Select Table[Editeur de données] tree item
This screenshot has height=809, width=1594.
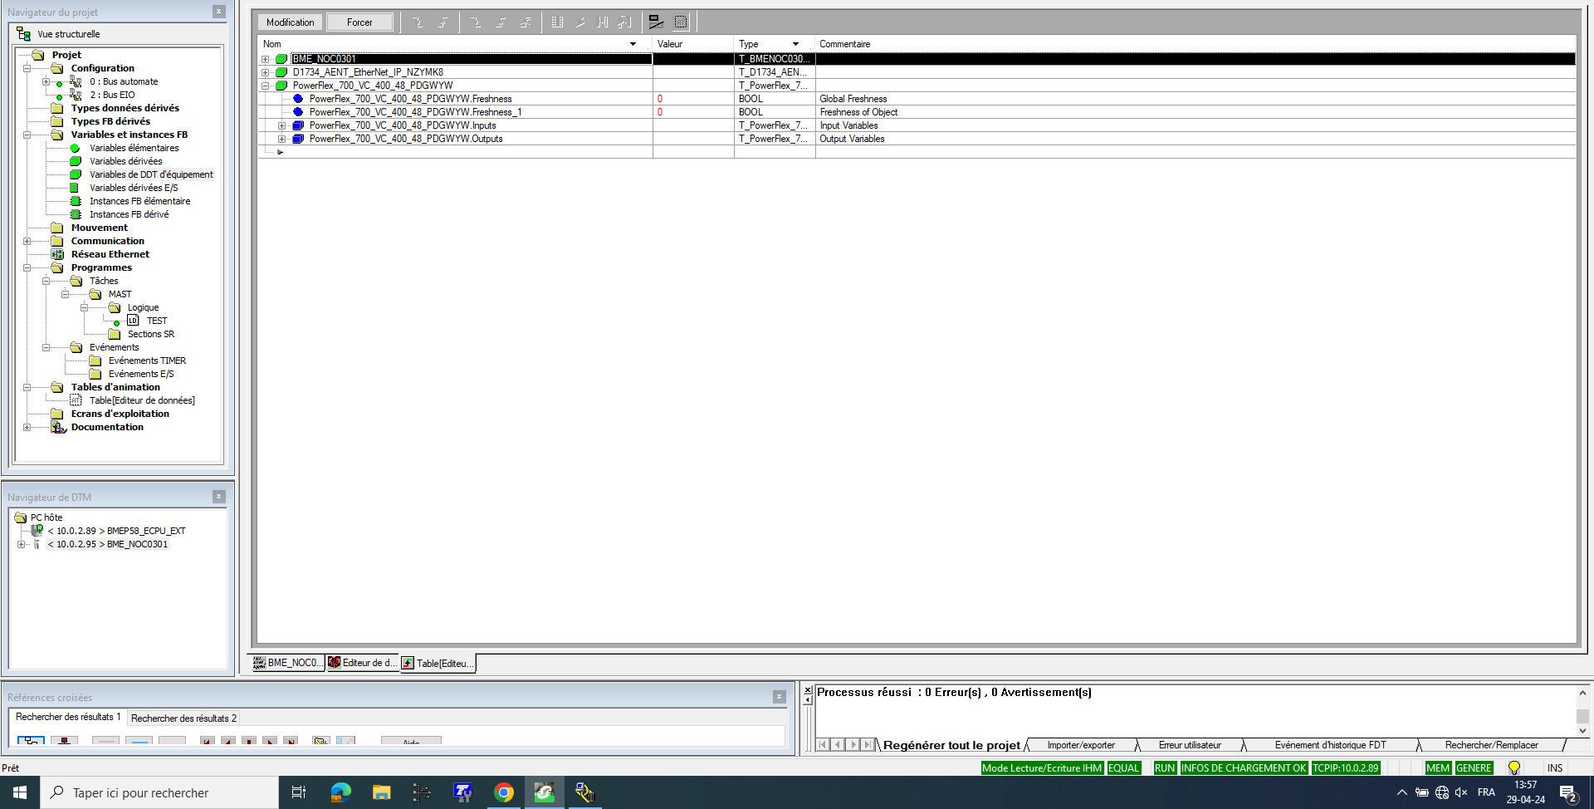[142, 400]
